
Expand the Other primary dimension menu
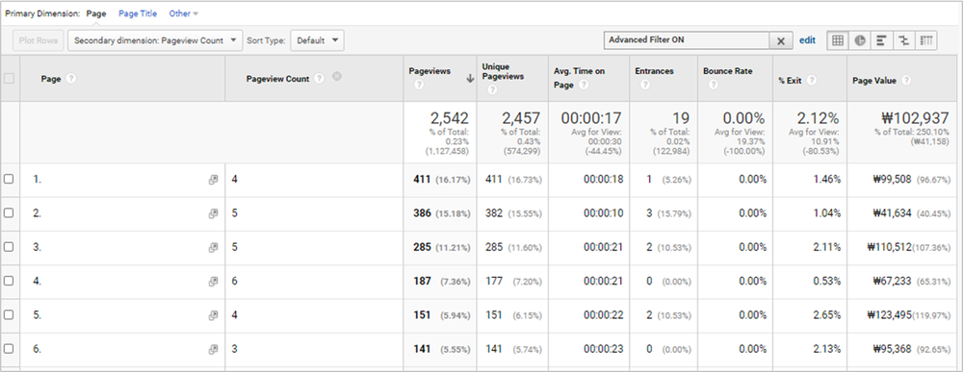(x=184, y=13)
